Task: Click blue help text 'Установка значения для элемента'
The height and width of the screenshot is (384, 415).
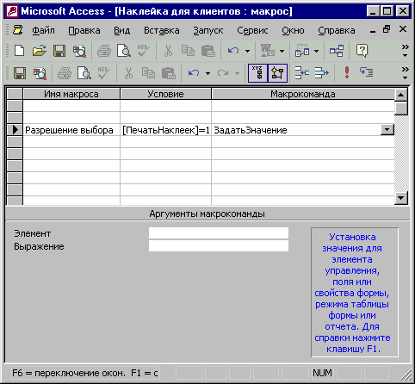Action: [352, 248]
